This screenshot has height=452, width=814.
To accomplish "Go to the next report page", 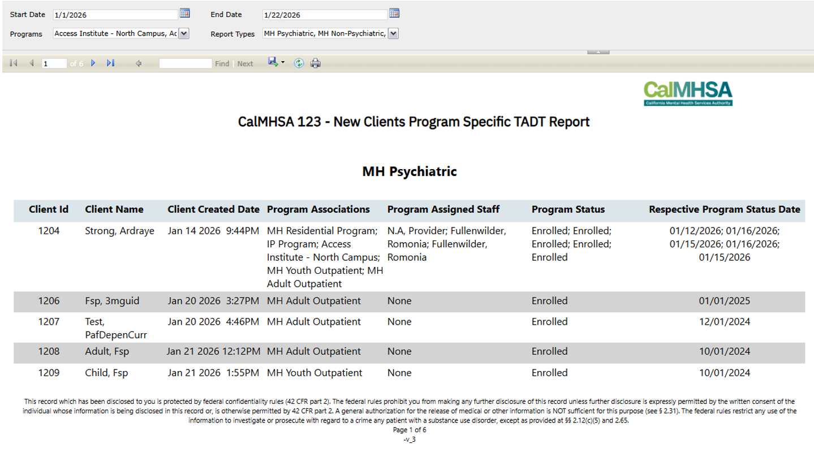I will 93,63.
